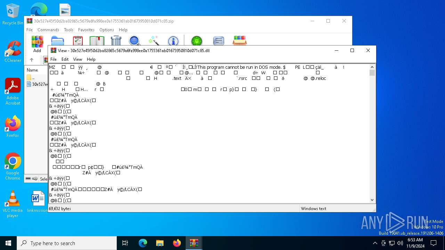The height and width of the screenshot is (250, 445).
Task: Select the Firefox desktop shortcut
Action: pyautogui.click(x=13, y=127)
